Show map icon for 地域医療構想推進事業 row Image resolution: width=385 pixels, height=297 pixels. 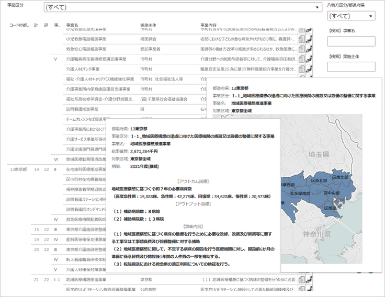click(310, 280)
